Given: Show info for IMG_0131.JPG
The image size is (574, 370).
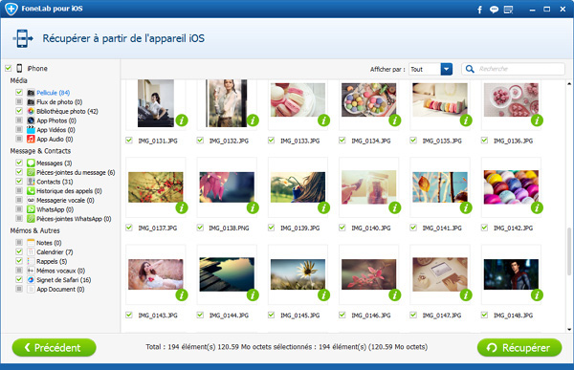Looking at the screenshot, I should coord(182,120).
